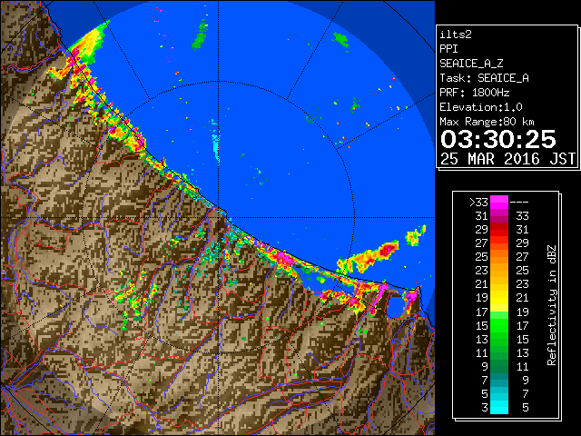
Task: Click the "ilts2" radar name label
Action: (x=456, y=35)
